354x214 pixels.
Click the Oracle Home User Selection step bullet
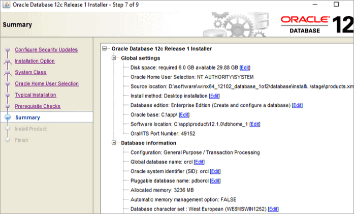(8, 83)
